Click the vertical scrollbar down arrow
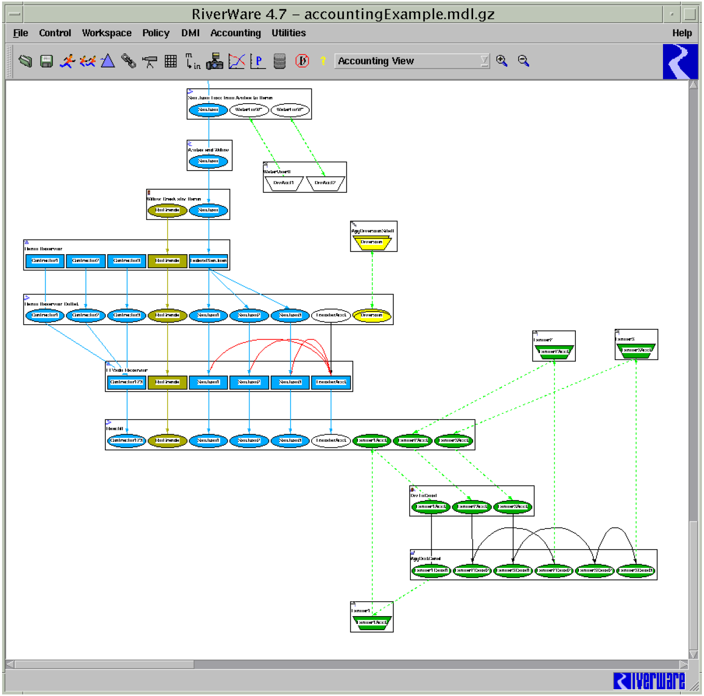Image resolution: width=704 pixels, height=696 pixels. coord(693,655)
